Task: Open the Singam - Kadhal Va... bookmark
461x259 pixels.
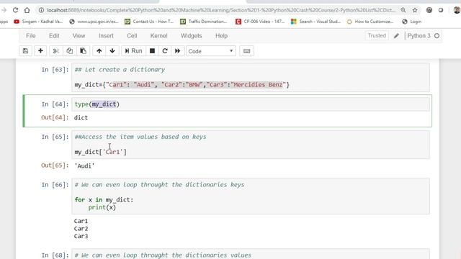Action: [x=38, y=22]
